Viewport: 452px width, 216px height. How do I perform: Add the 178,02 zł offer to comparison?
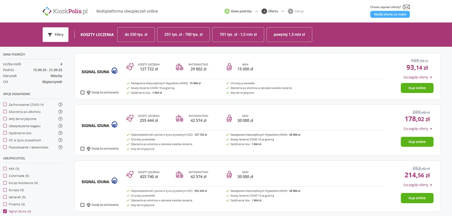click(82, 149)
